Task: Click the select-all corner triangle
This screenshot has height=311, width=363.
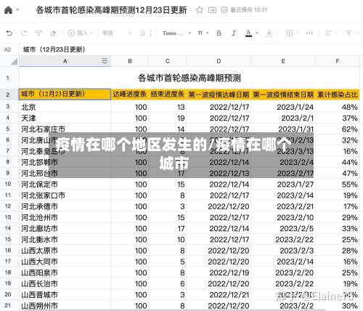Action: [x=14, y=62]
